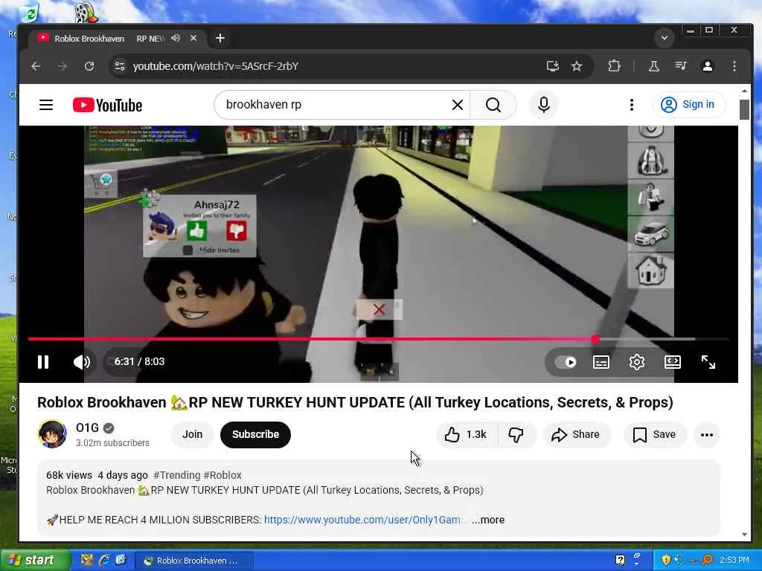This screenshot has width=762, height=571.
Task: Decline family invite red thumbs down
Action: click(236, 232)
